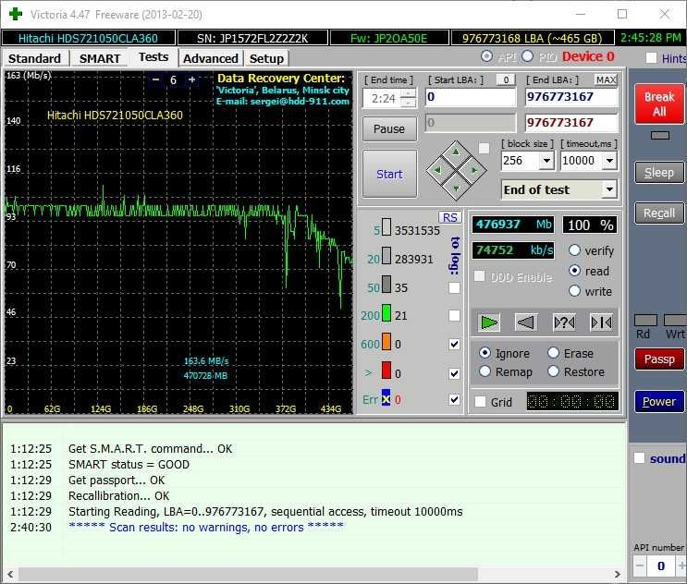The width and height of the screenshot is (687, 584).
Task: Select the PIO access radio button
Action: (528, 56)
